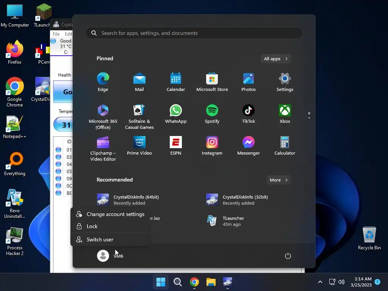This screenshot has height=291, width=388.
Task: Open TikTok app
Action: tap(249, 114)
